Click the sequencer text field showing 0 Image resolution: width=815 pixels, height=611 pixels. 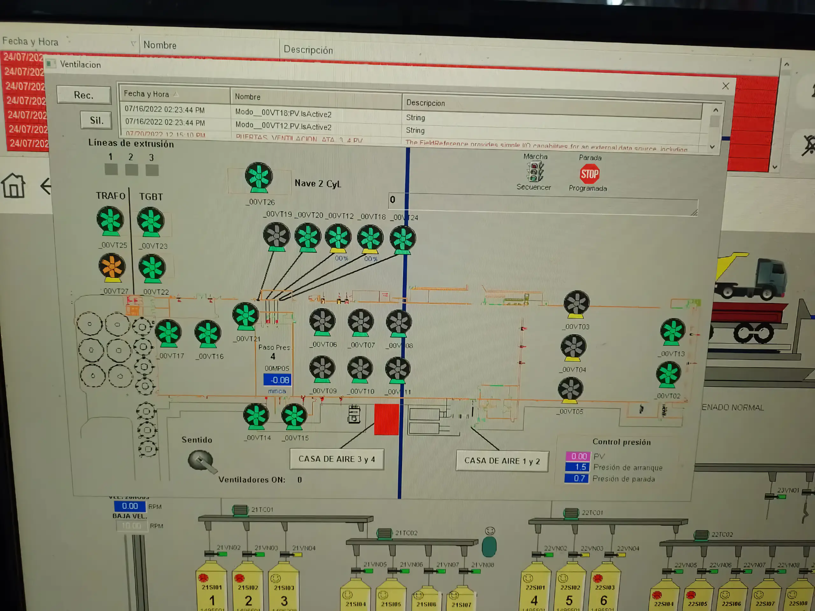pos(543,204)
